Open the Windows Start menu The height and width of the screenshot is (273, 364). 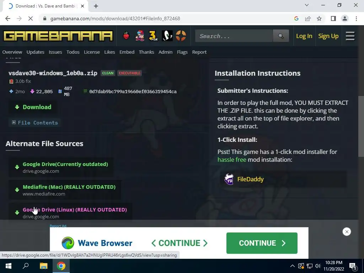pos(9,266)
